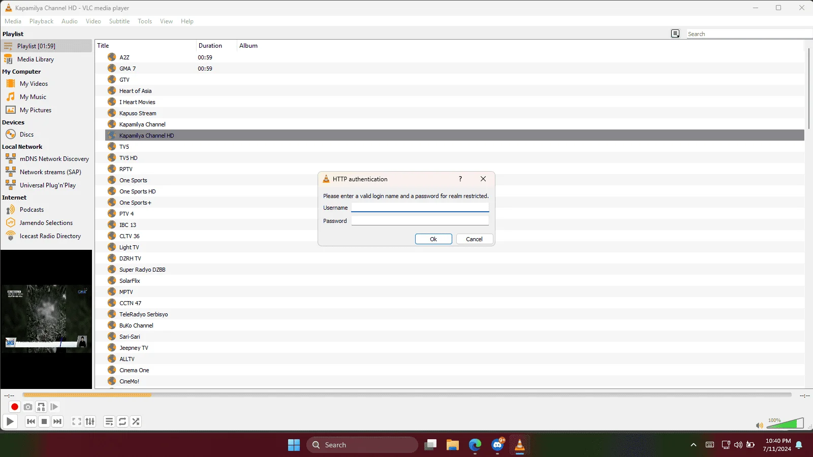Open the View menu
Viewport: 813px width, 457px height.
(166, 21)
